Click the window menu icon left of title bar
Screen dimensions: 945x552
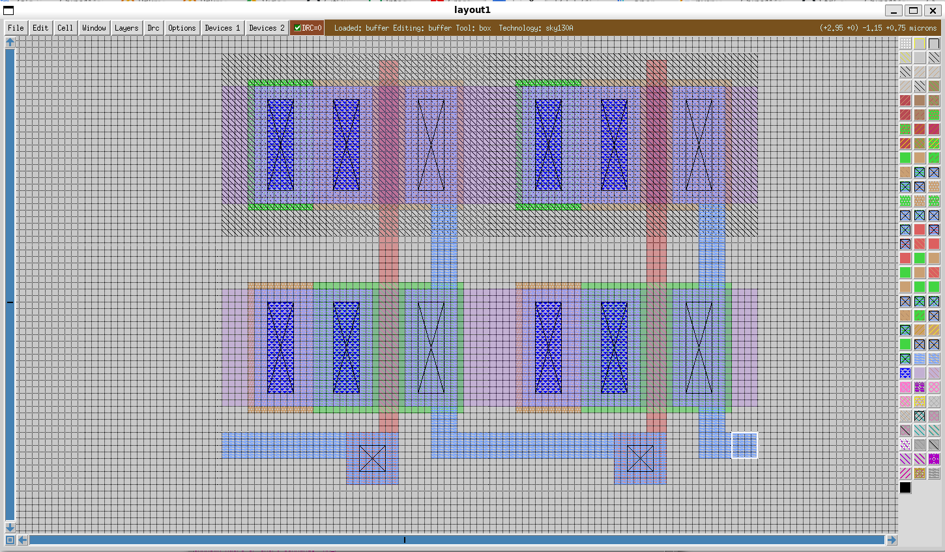8,10
